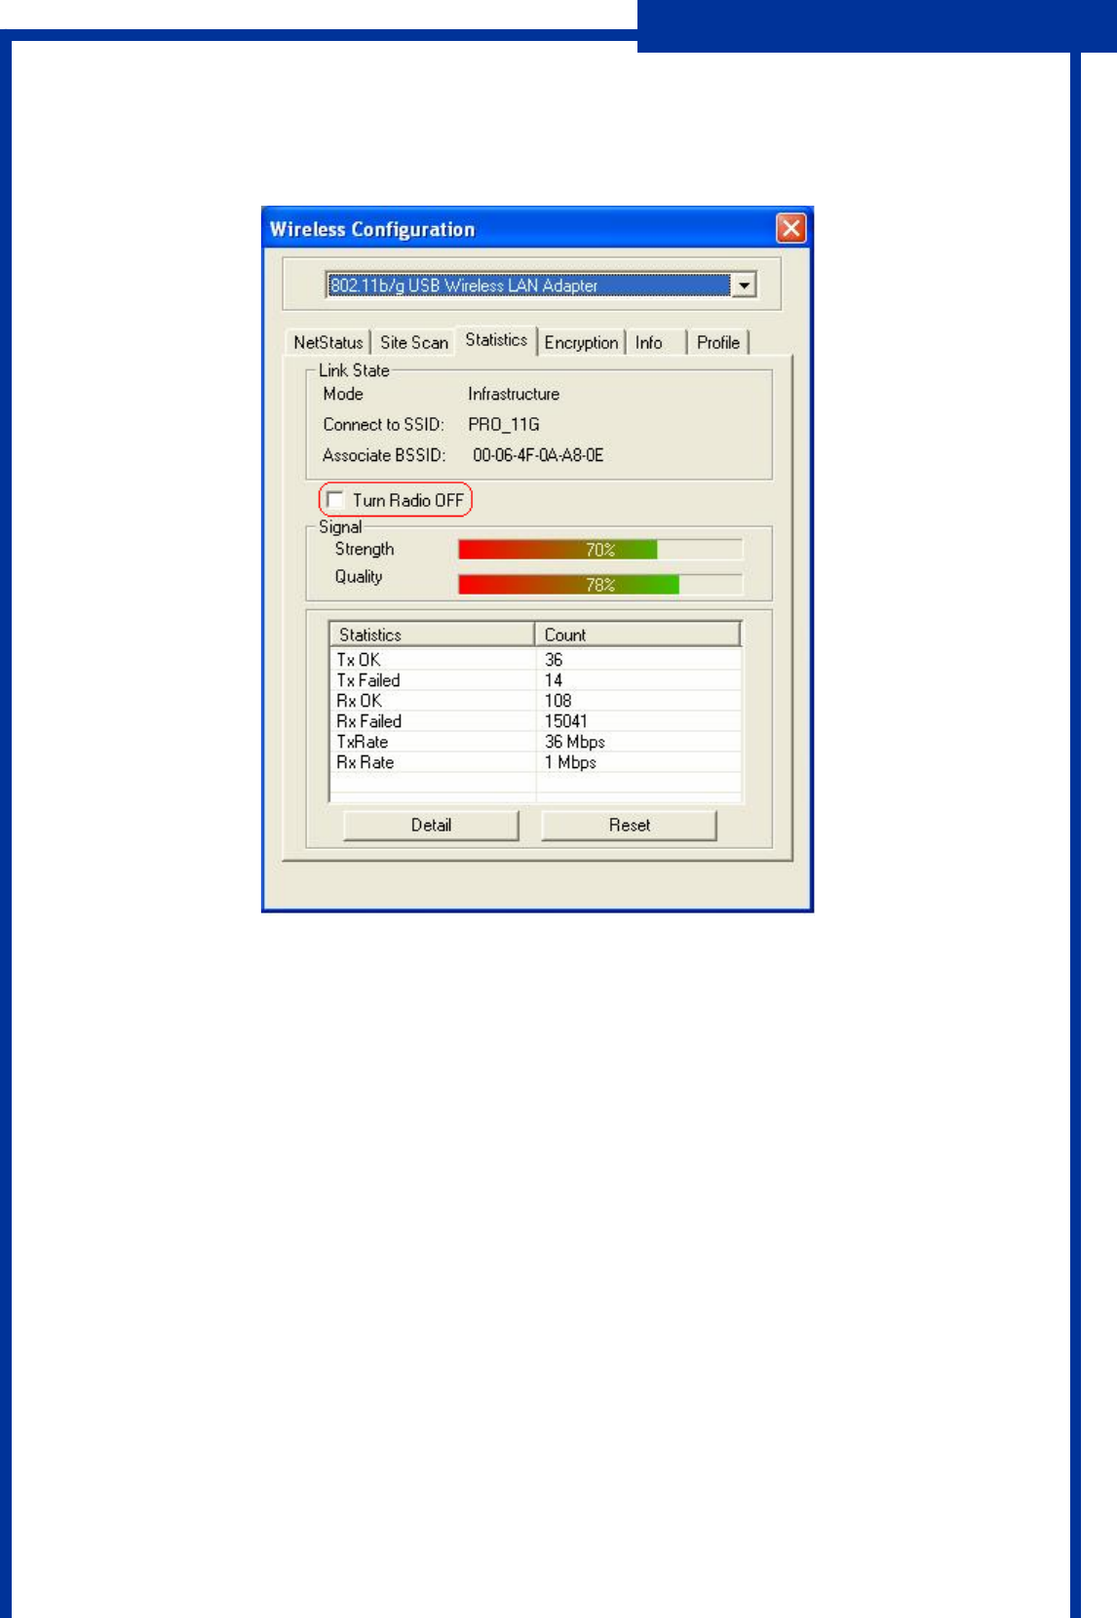Select the TxRate row
The height and width of the screenshot is (1618, 1117).
point(536,742)
